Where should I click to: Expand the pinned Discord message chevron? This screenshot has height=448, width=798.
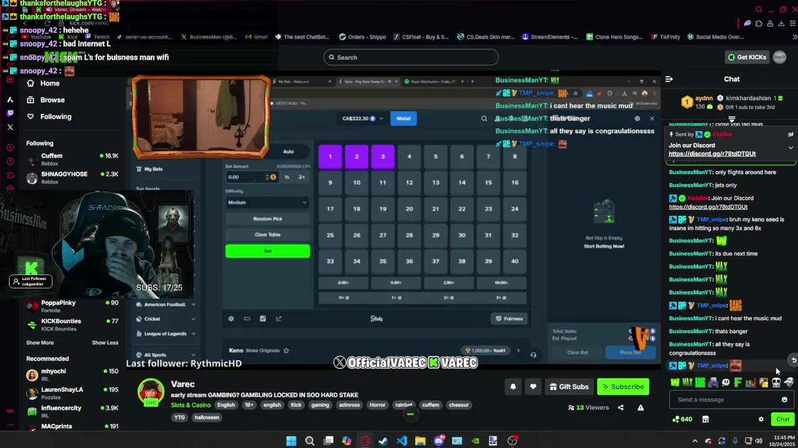pyautogui.click(x=791, y=147)
